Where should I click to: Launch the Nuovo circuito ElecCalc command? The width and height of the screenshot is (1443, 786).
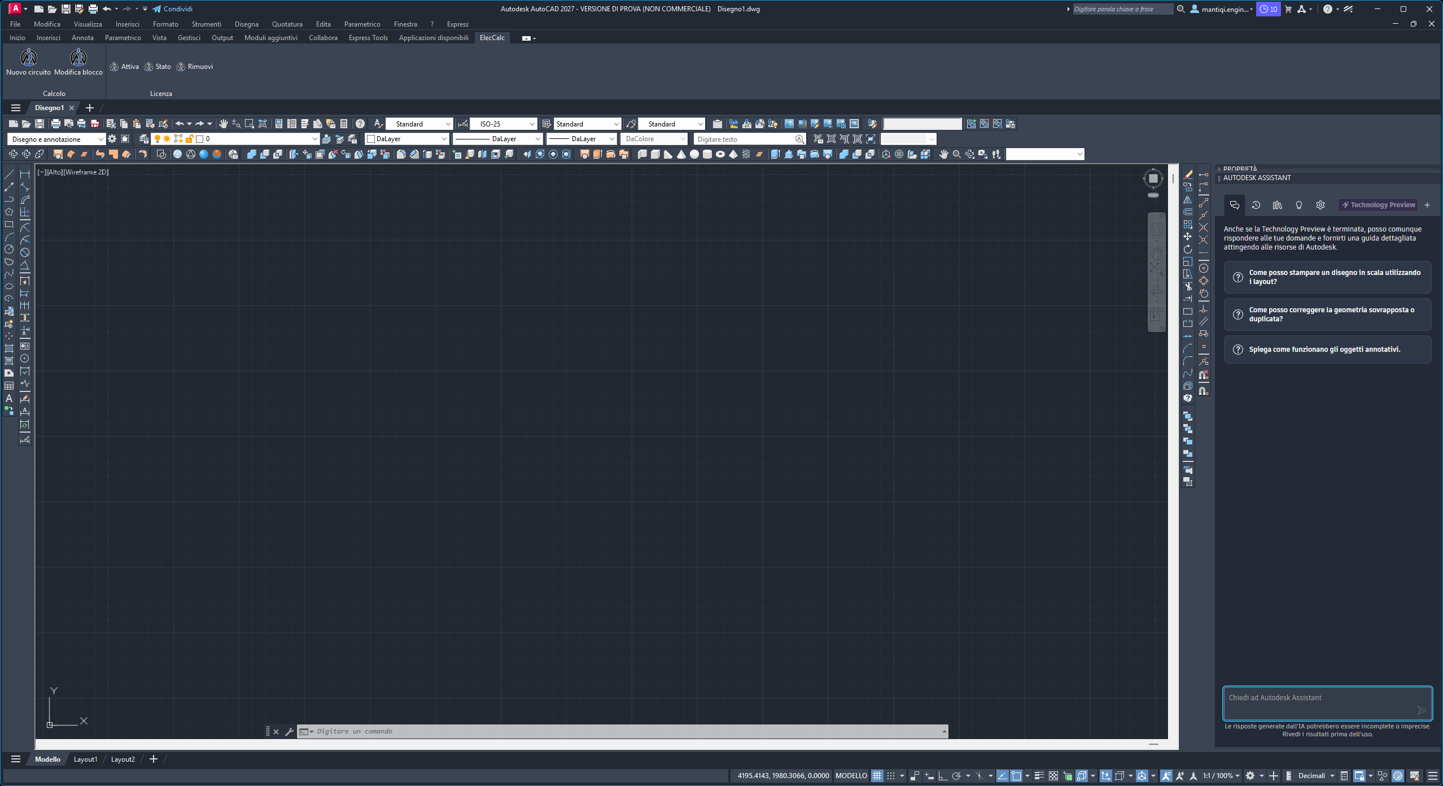tap(29, 62)
